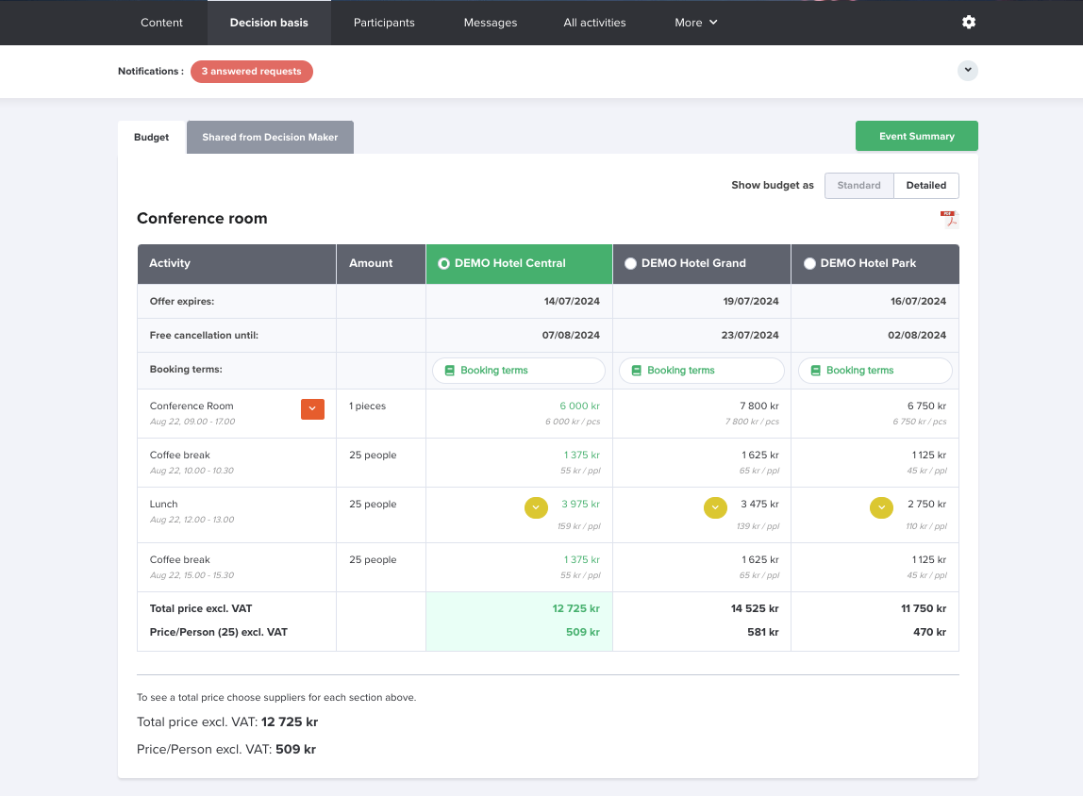
Task: Click Hotel Grand price per person 581 kr
Action: click(762, 633)
